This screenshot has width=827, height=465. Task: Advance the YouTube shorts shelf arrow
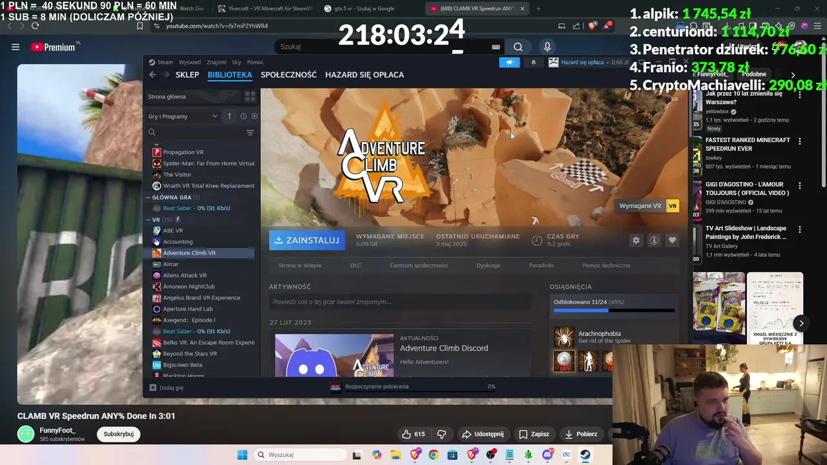[801, 324]
